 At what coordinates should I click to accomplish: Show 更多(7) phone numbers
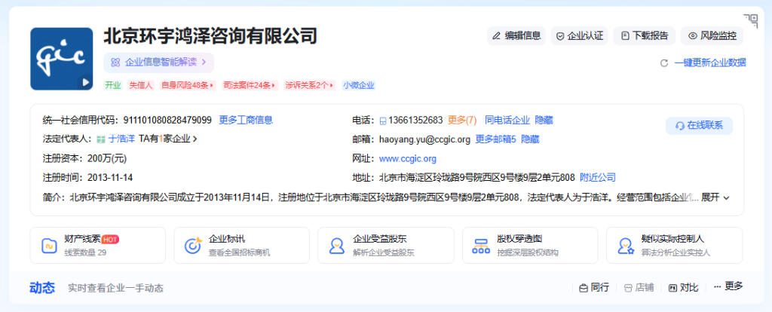click(x=462, y=120)
